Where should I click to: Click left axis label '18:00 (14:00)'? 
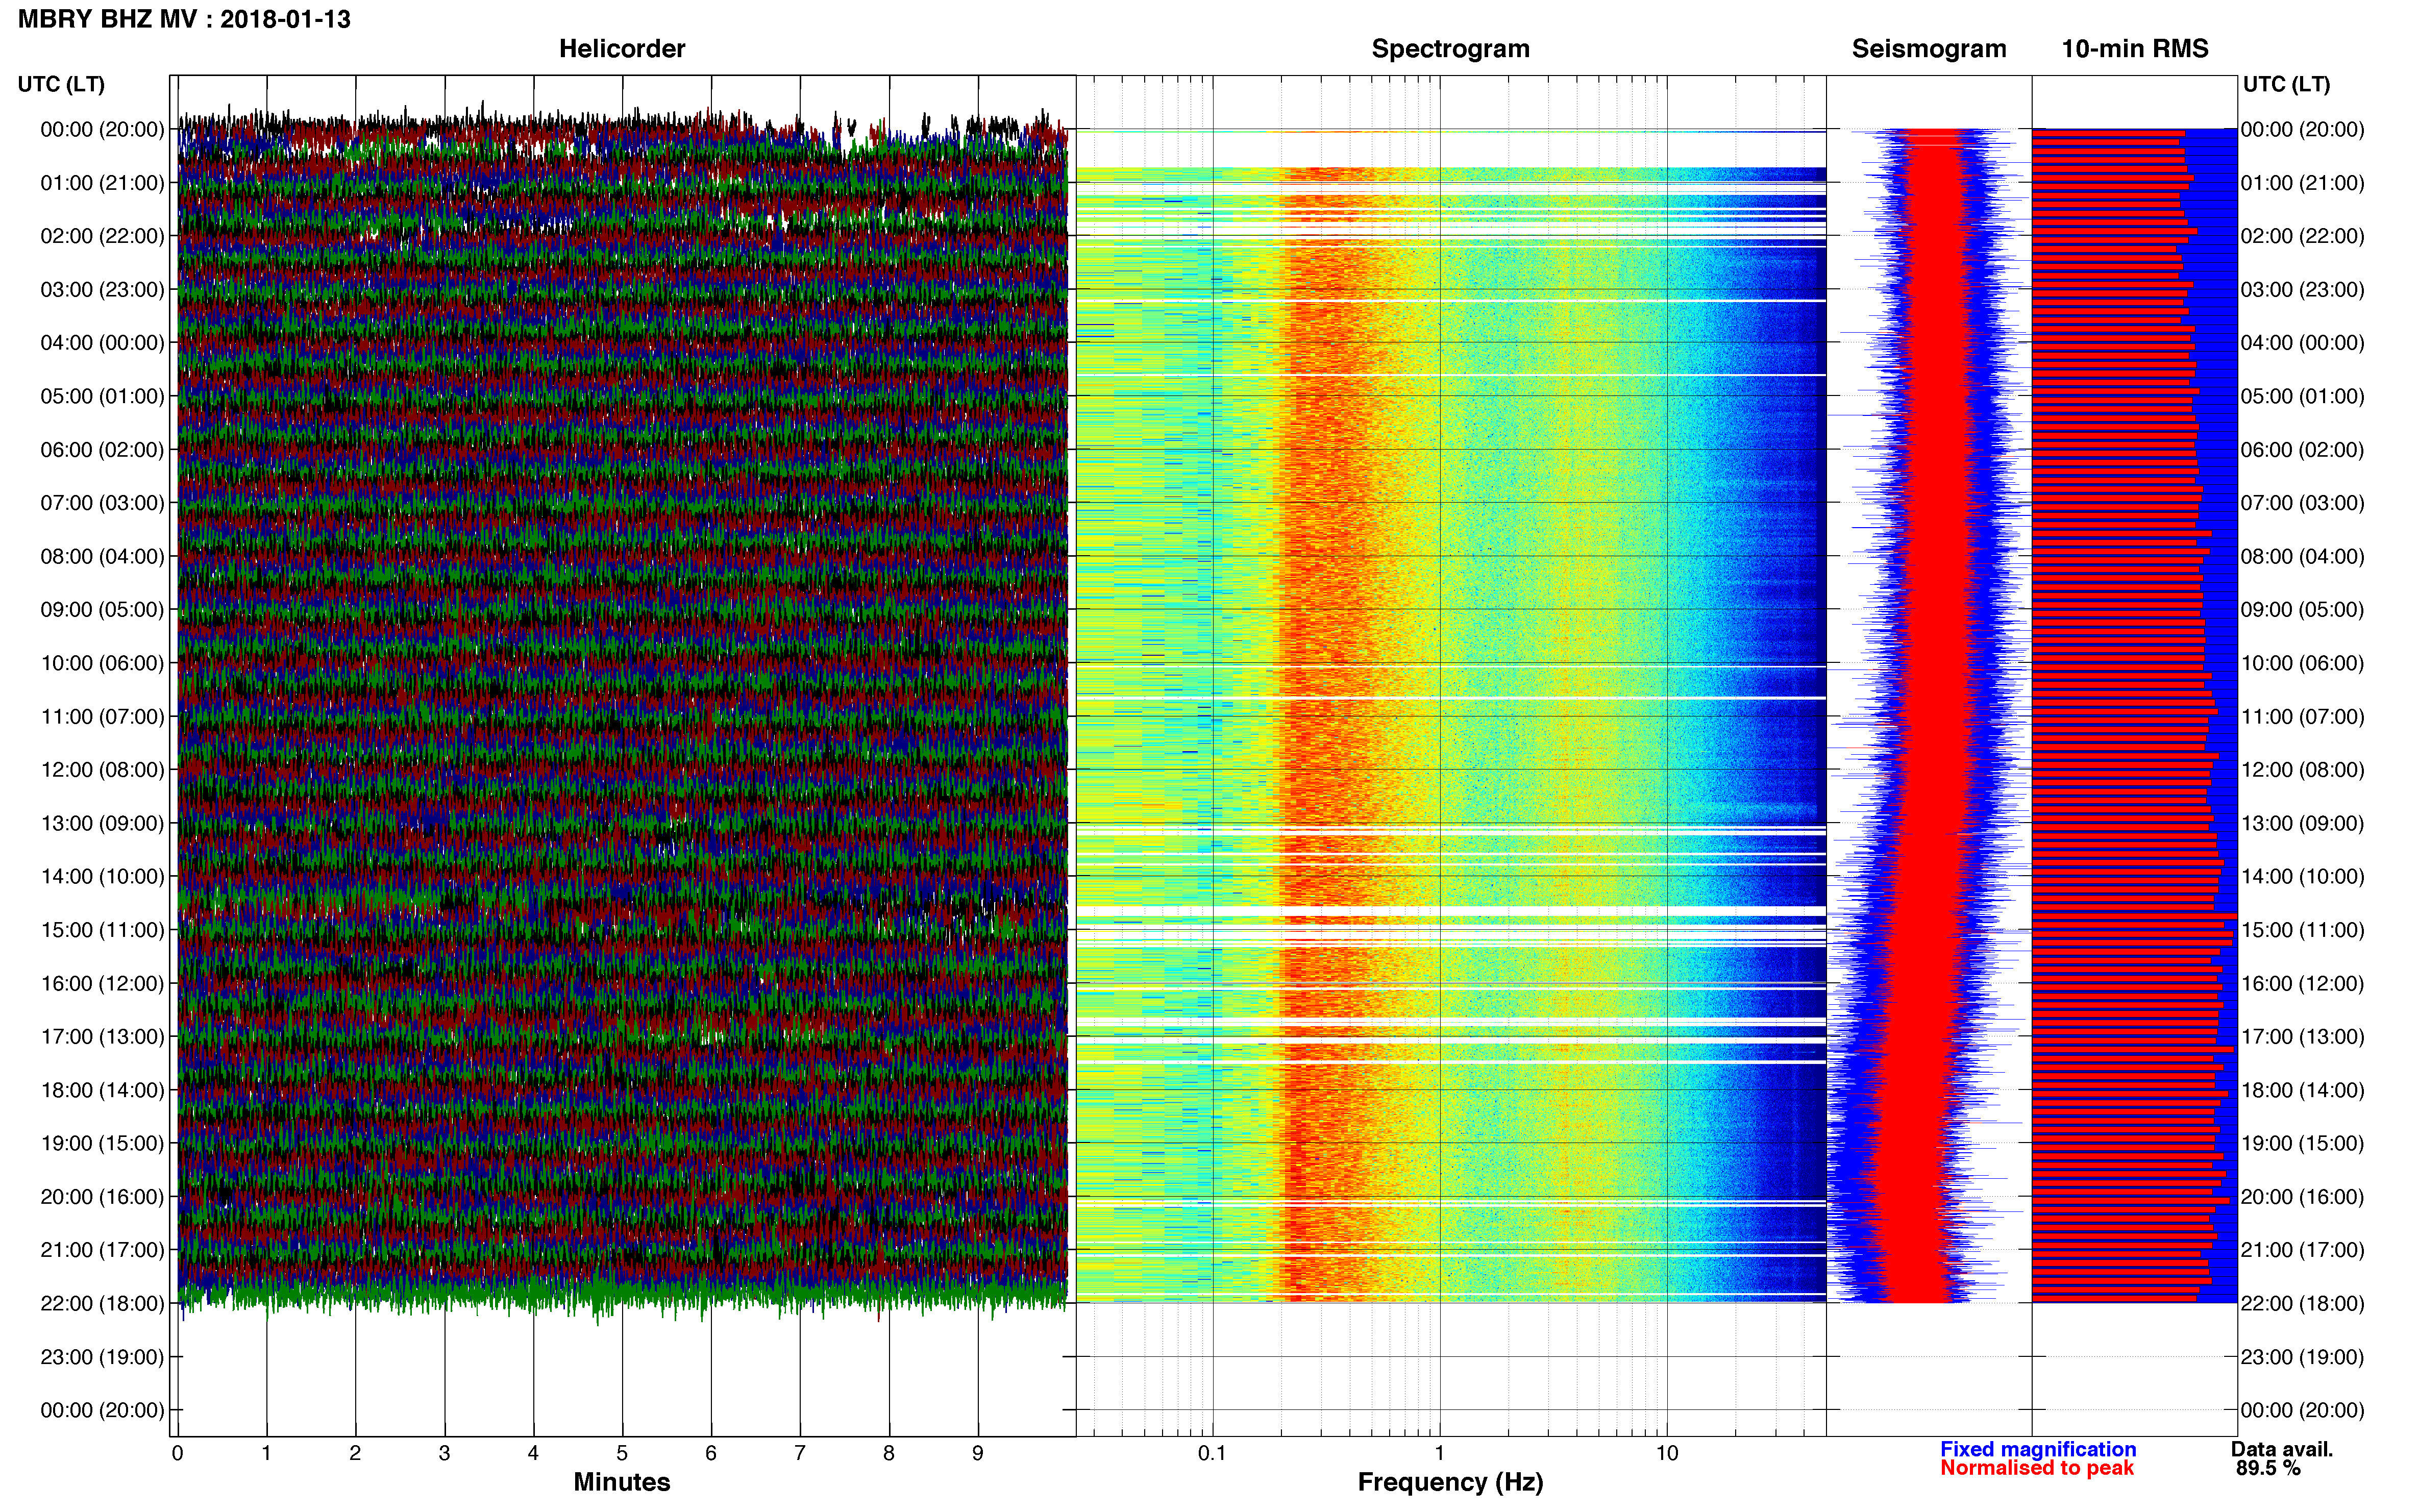(x=102, y=1090)
